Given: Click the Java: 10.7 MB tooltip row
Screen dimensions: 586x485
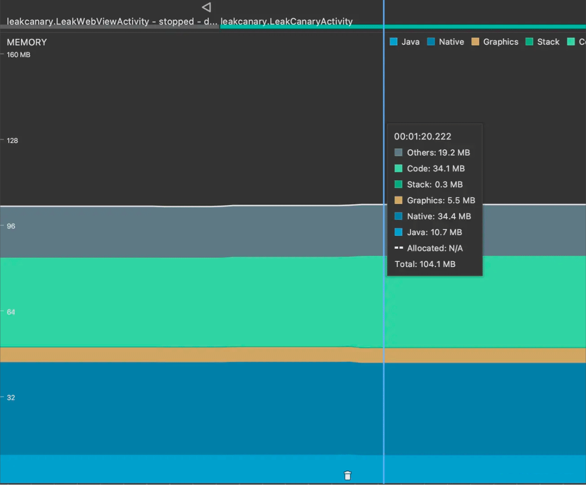Looking at the screenshot, I should click(428, 233).
